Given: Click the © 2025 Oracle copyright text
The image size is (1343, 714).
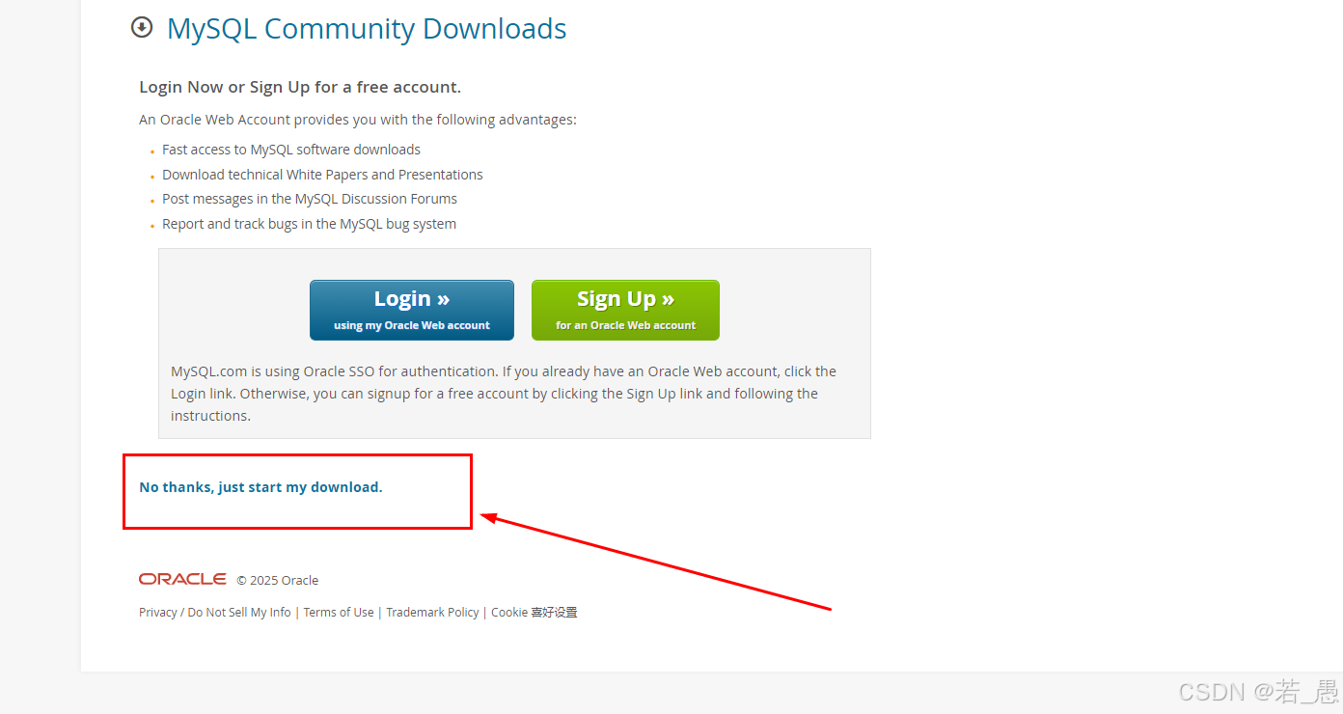Looking at the screenshot, I should (278, 581).
